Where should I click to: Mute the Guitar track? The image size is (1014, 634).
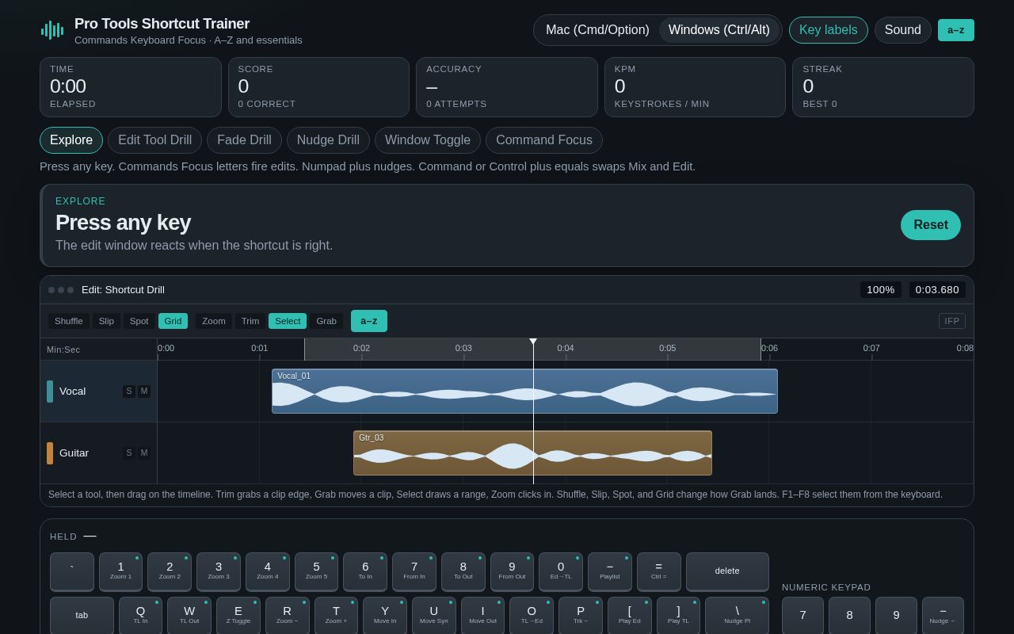point(144,453)
